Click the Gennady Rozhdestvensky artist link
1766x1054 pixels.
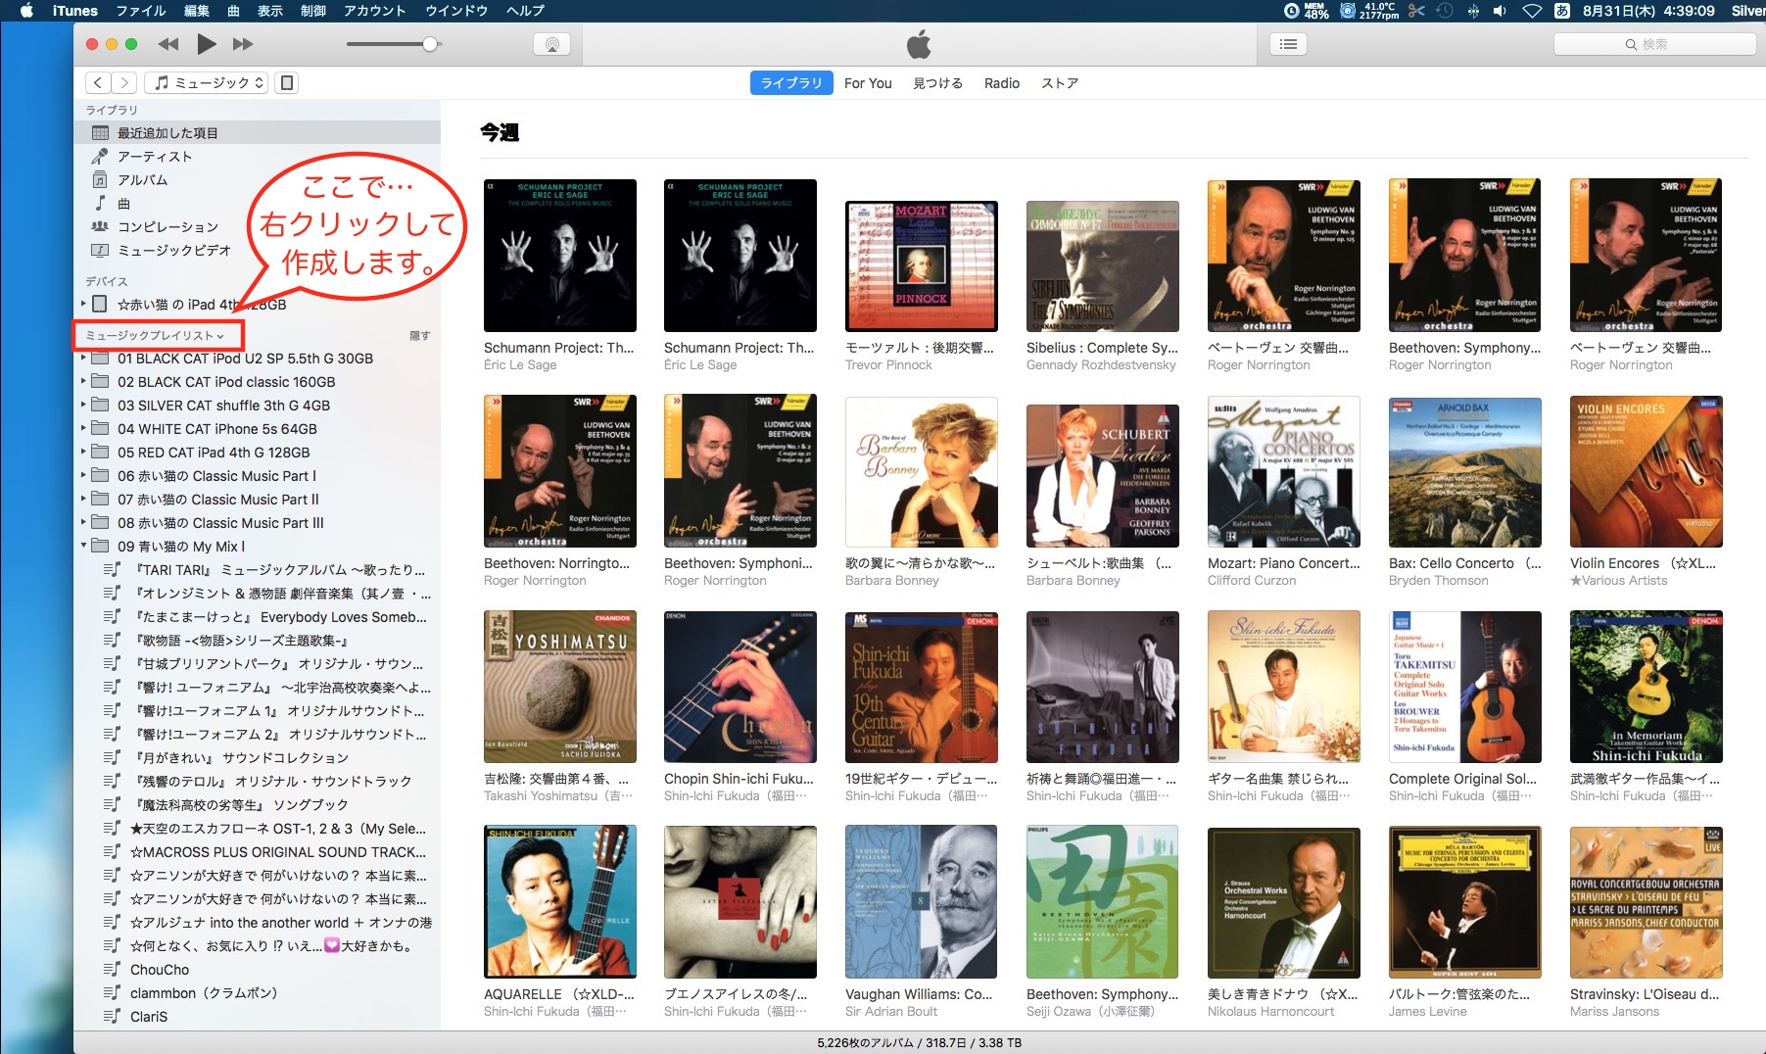click(1101, 365)
